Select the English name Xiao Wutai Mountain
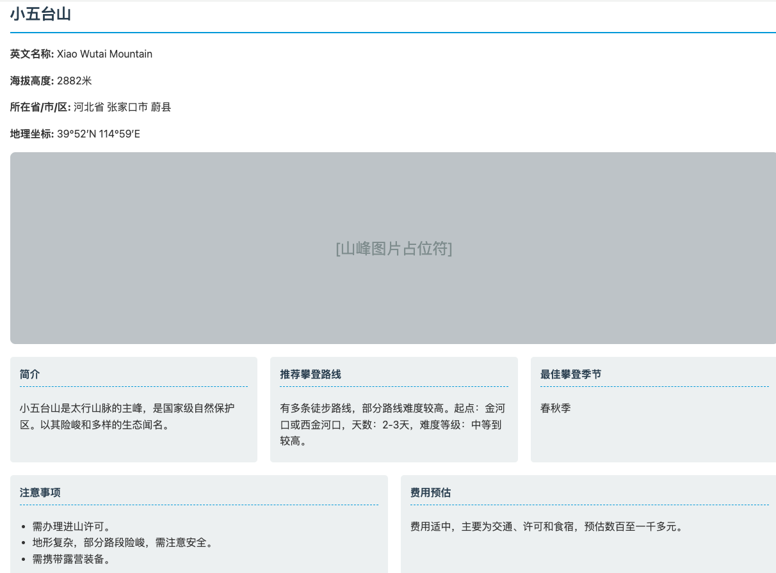 click(104, 54)
